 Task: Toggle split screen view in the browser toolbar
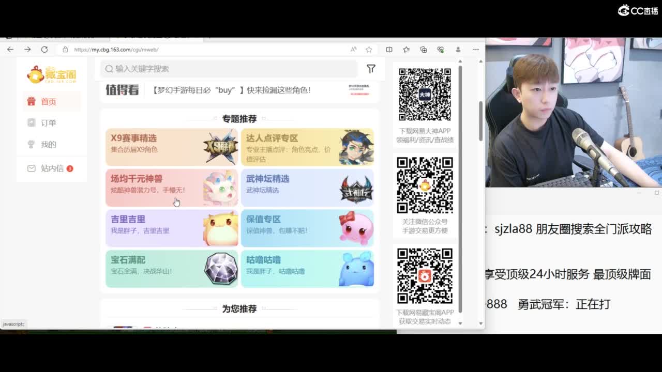389,50
